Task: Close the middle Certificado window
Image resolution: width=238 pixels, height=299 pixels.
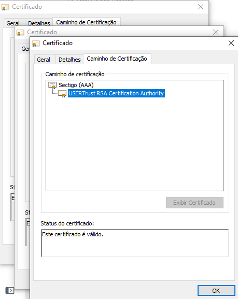Action: (x=216, y=32)
